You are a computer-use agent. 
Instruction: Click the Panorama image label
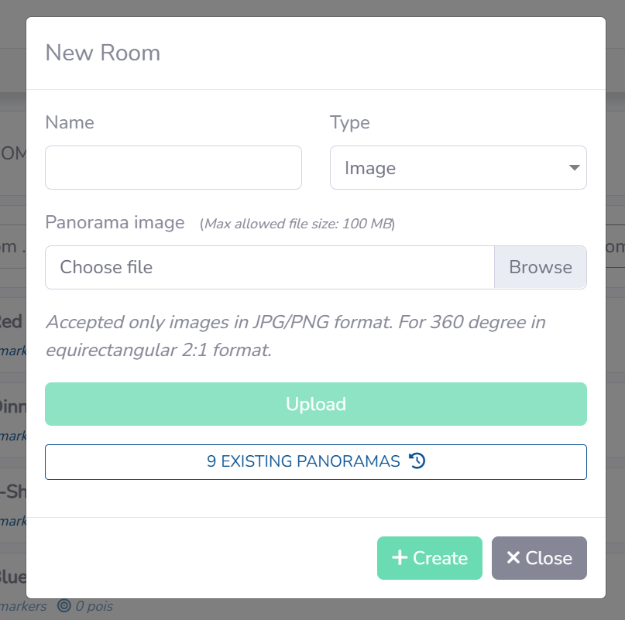click(x=115, y=223)
